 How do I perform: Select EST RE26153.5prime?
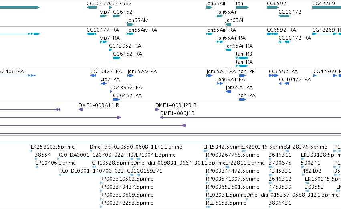[x=226, y=203]
